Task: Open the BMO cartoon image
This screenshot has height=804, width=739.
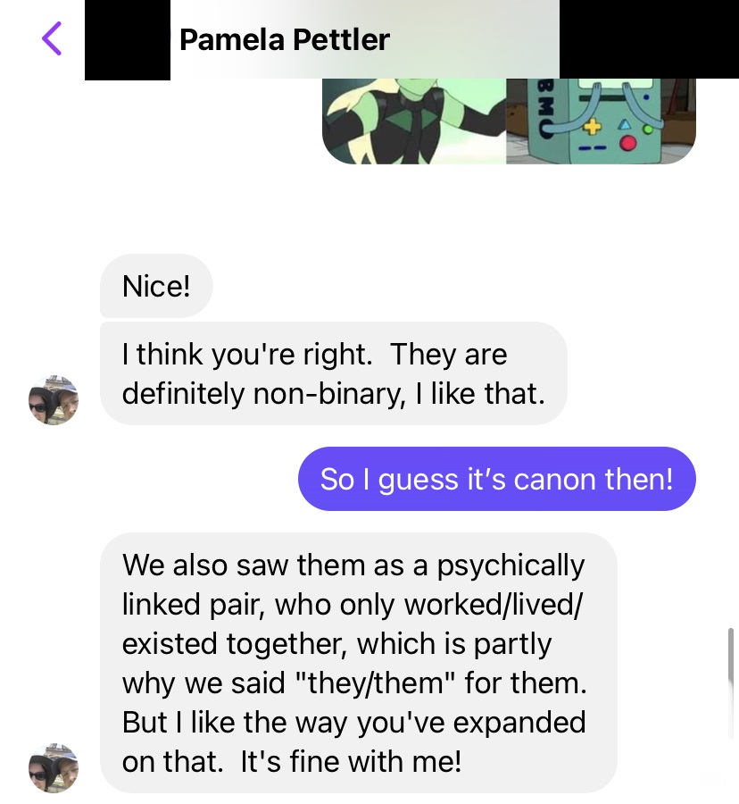Action: (602, 121)
